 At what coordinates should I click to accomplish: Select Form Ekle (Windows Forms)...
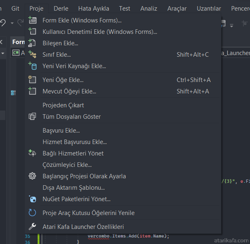[123, 20]
